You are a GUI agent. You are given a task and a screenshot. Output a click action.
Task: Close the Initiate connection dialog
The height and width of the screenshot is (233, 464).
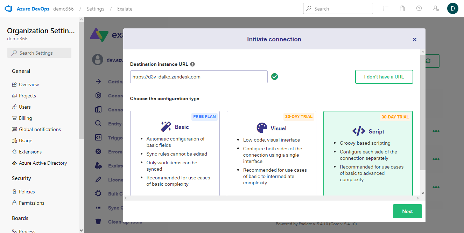415,40
